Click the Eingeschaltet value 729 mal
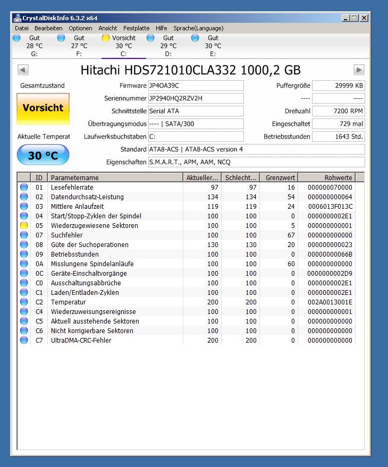The image size is (388, 467). coord(339,124)
